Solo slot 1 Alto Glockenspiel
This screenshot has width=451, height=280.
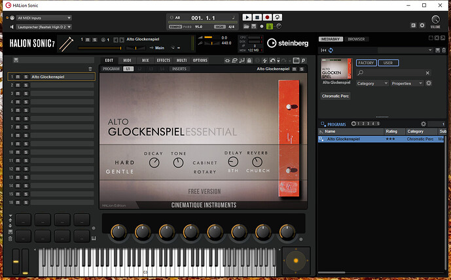(x=26, y=77)
